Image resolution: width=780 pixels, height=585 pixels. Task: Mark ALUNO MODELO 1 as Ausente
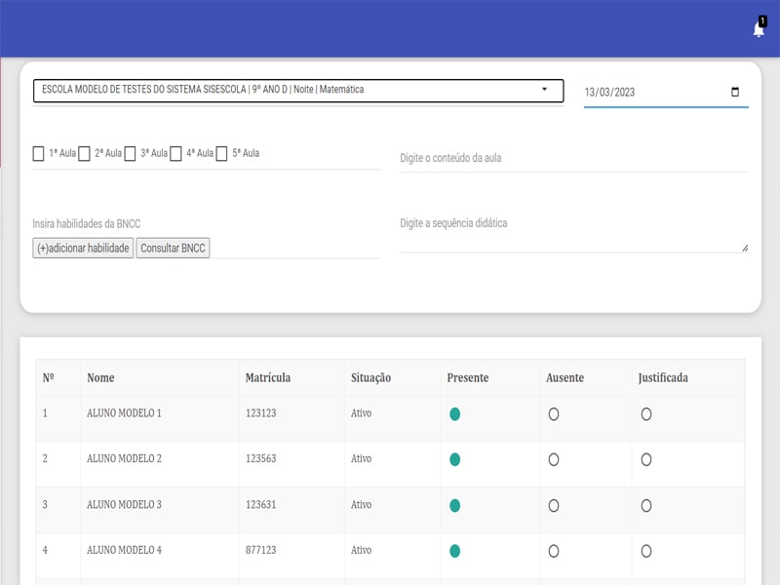pos(554,414)
